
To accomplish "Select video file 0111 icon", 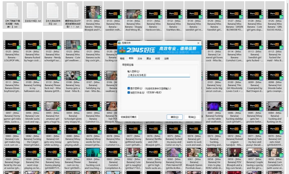I will coord(12,75).
